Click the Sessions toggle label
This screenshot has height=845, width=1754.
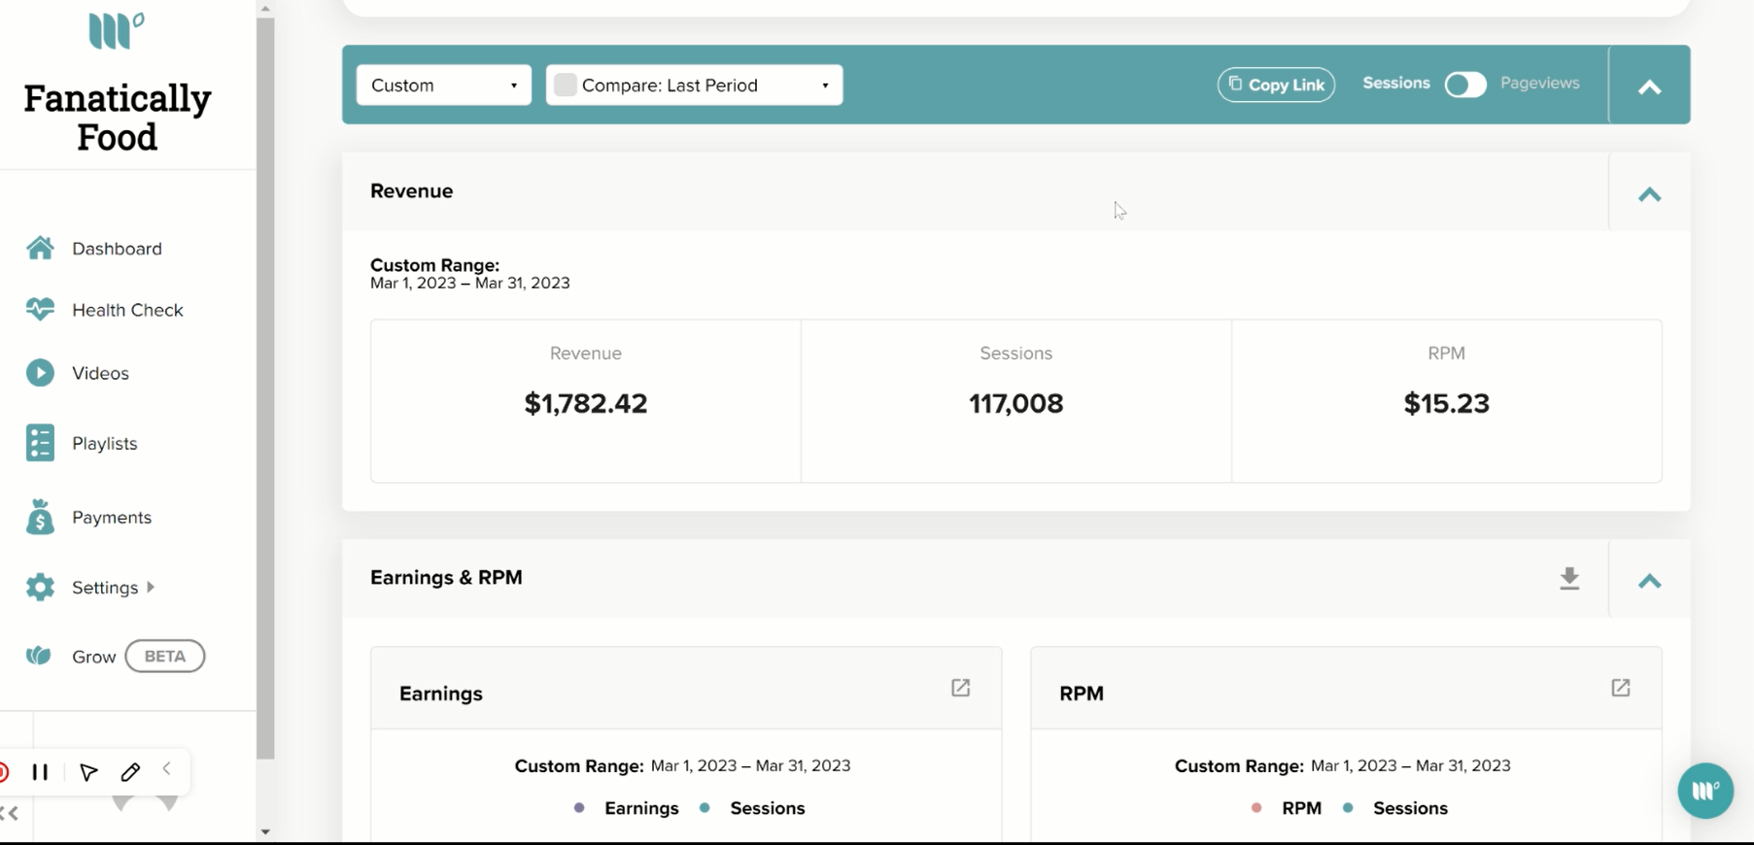[1396, 84]
